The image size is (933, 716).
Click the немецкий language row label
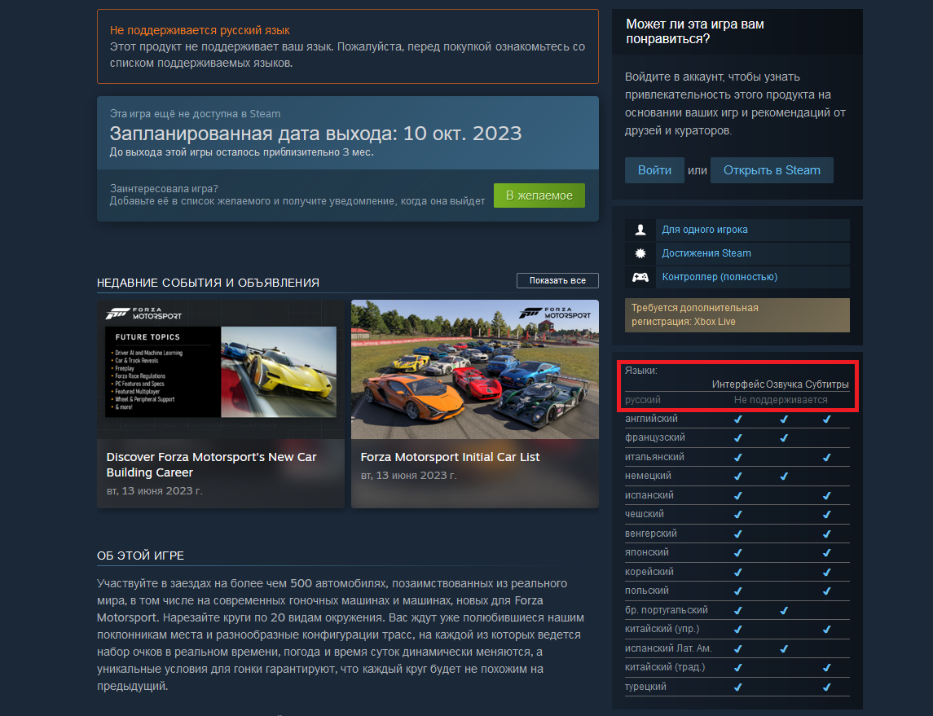[x=648, y=476]
